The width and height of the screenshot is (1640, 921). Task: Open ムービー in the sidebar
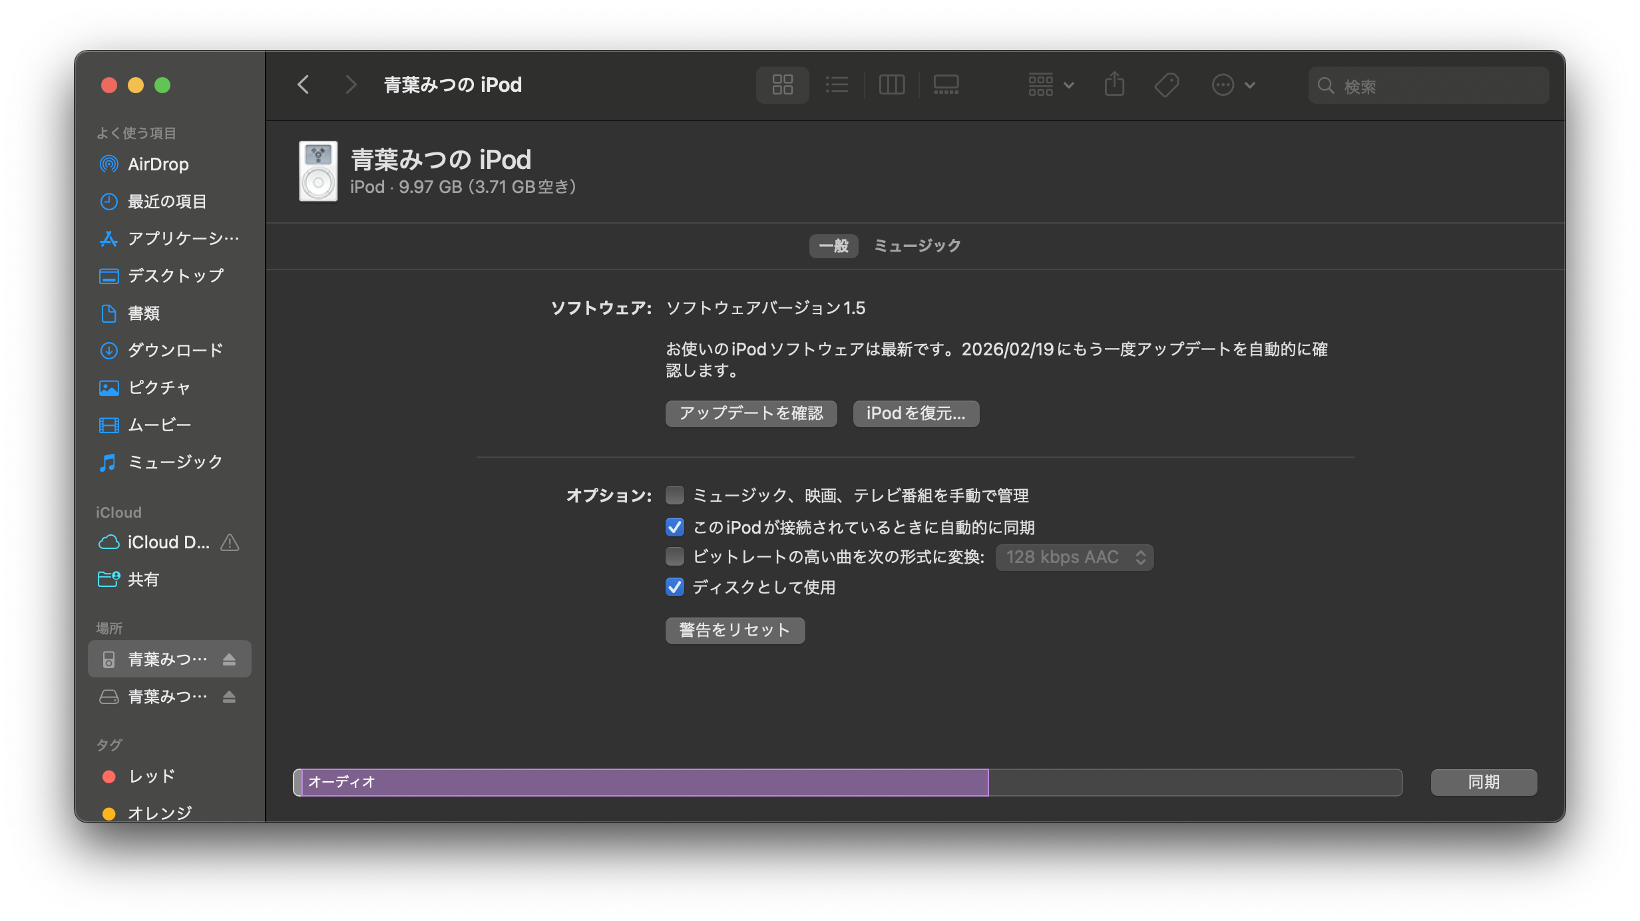click(169, 425)
